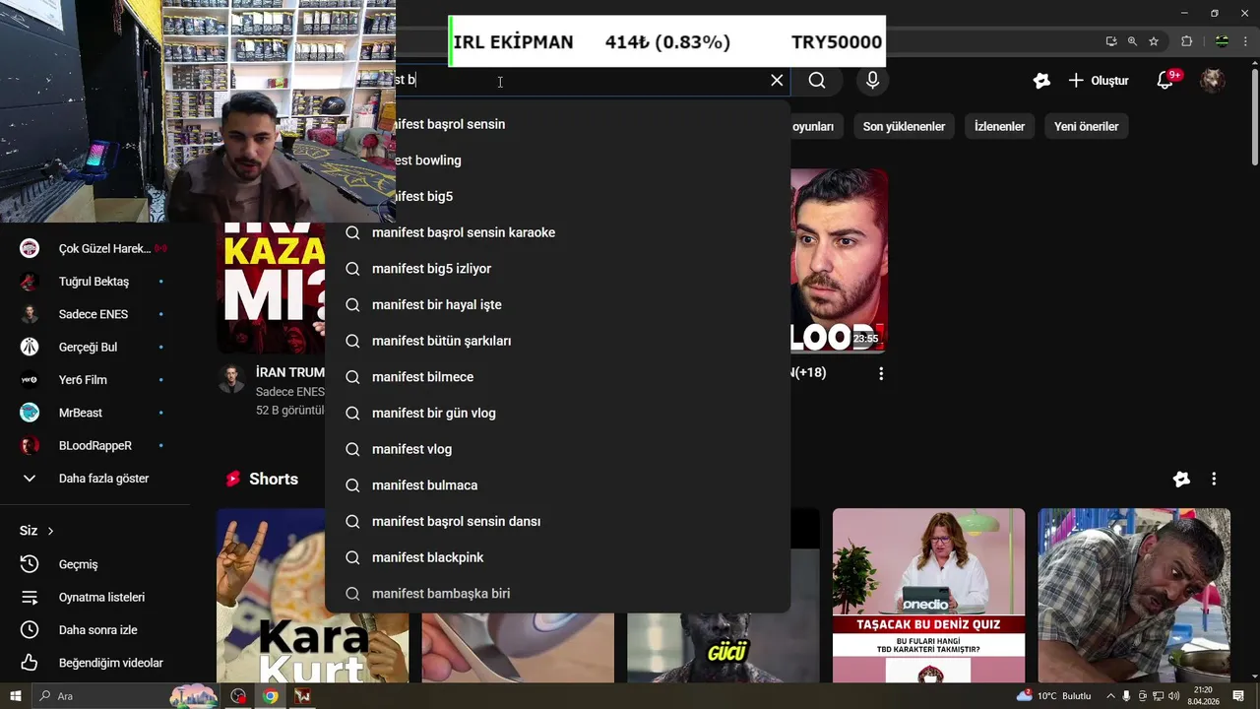Open Beğendiğim videolar list

coord(94,663)
